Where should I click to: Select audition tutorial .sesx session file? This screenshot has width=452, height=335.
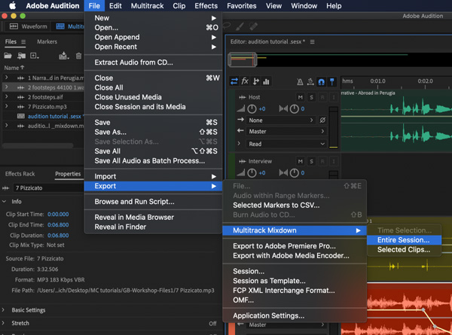click(54, 117)
